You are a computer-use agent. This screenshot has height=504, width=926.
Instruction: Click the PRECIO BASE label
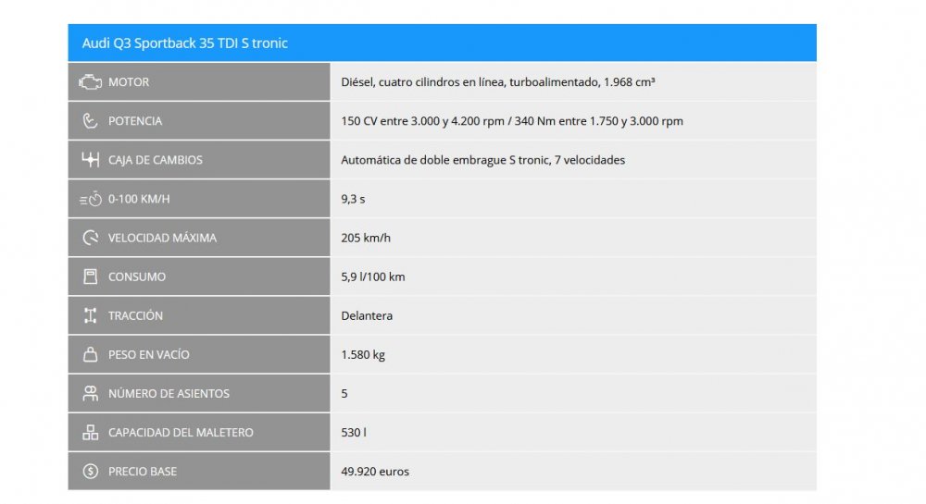tap(143, 471)
